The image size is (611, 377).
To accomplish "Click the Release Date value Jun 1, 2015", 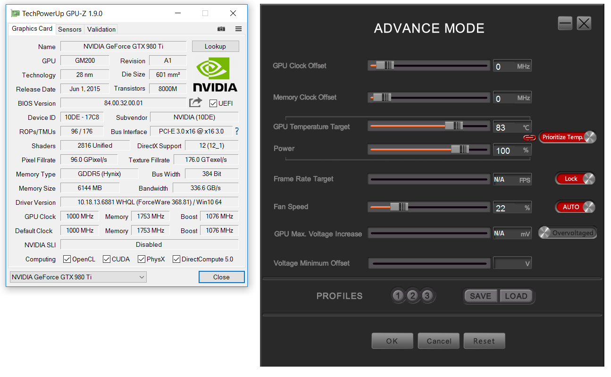I will coord(85,89).
